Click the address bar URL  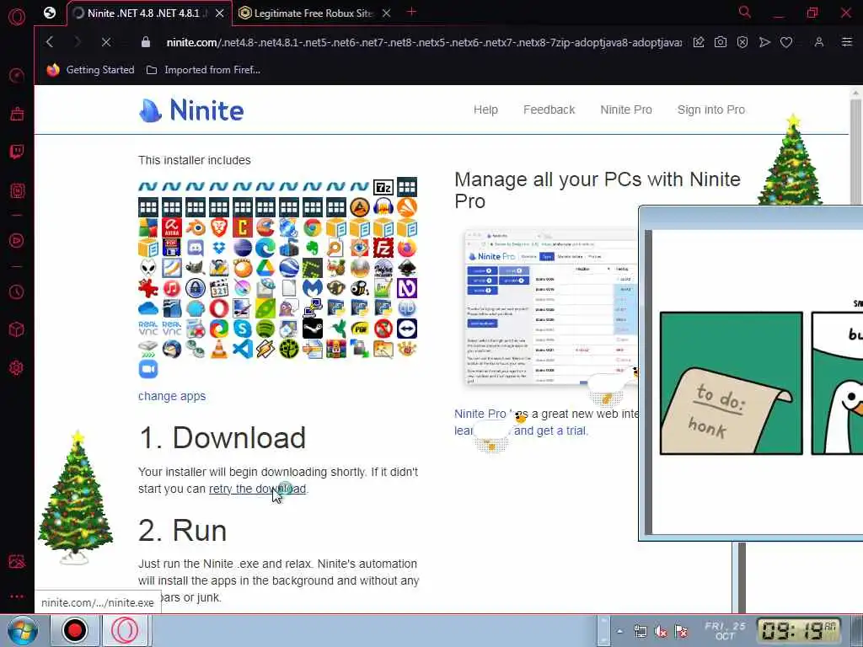(x=424, y=42)
